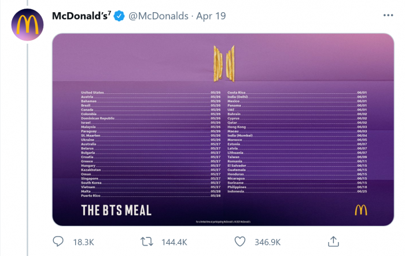Click the golden arches logo inside image
This screenshot has height=256, width=405.
click(x=360, y=210)
